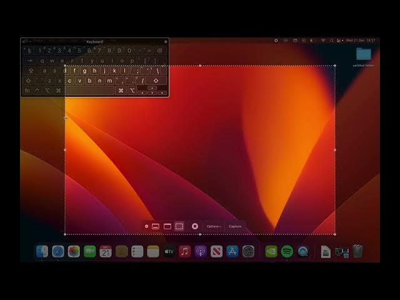Image resolution: width=400 pixels, height=300 pixels.
Task: Click the 'k' key on Keyboard viewer
Action: pyautogui.click(x=114, y=71)
